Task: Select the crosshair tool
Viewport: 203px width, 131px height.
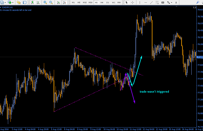Action: 133,3
